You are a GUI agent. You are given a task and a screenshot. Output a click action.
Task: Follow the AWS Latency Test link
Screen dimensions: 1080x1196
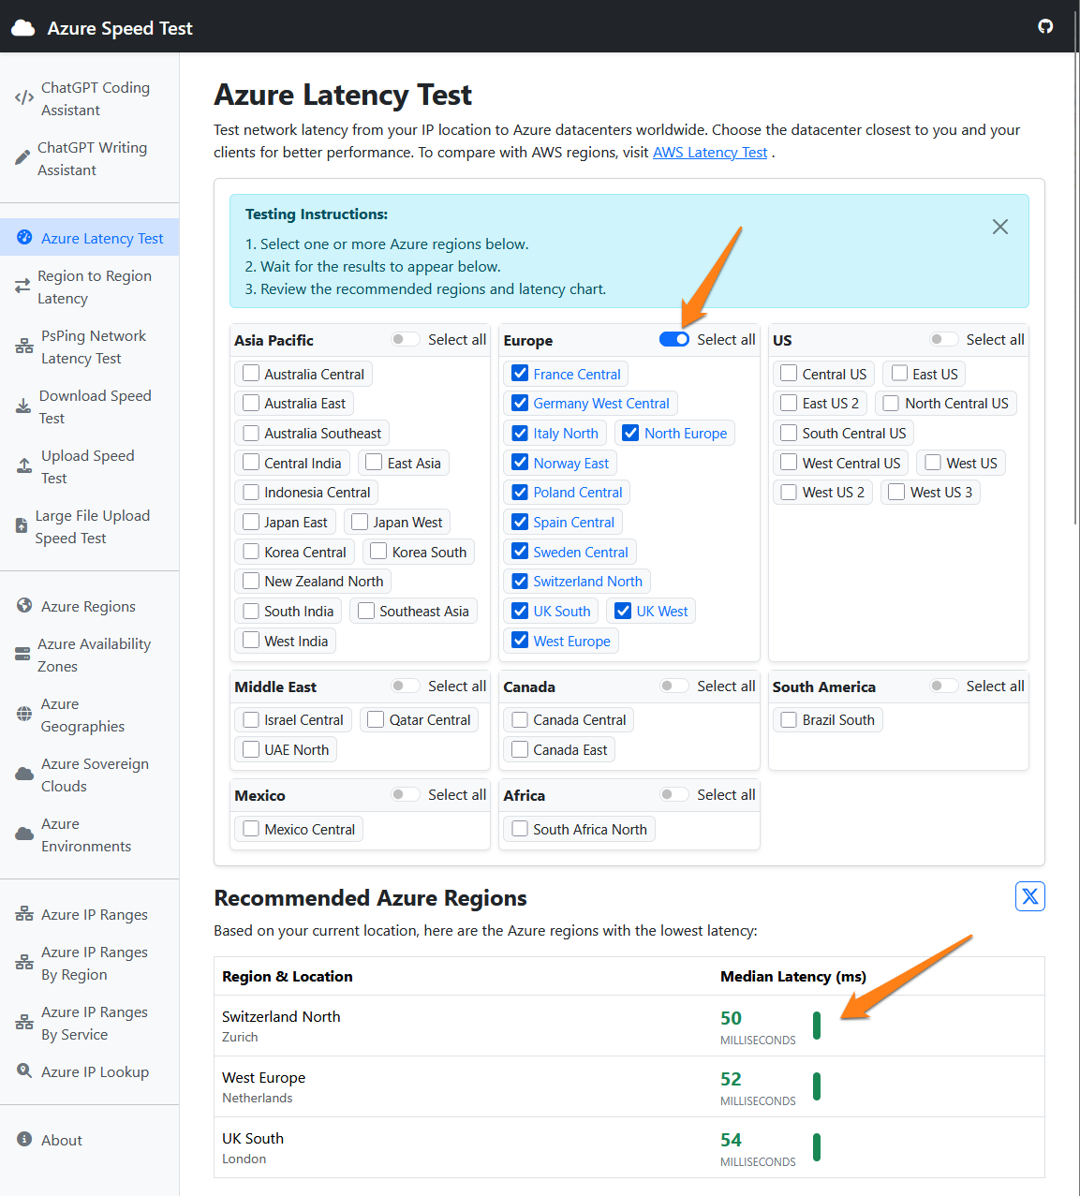click(710, 153)
